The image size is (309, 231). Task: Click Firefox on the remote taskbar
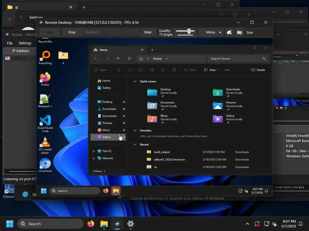(x=106, y=191)
